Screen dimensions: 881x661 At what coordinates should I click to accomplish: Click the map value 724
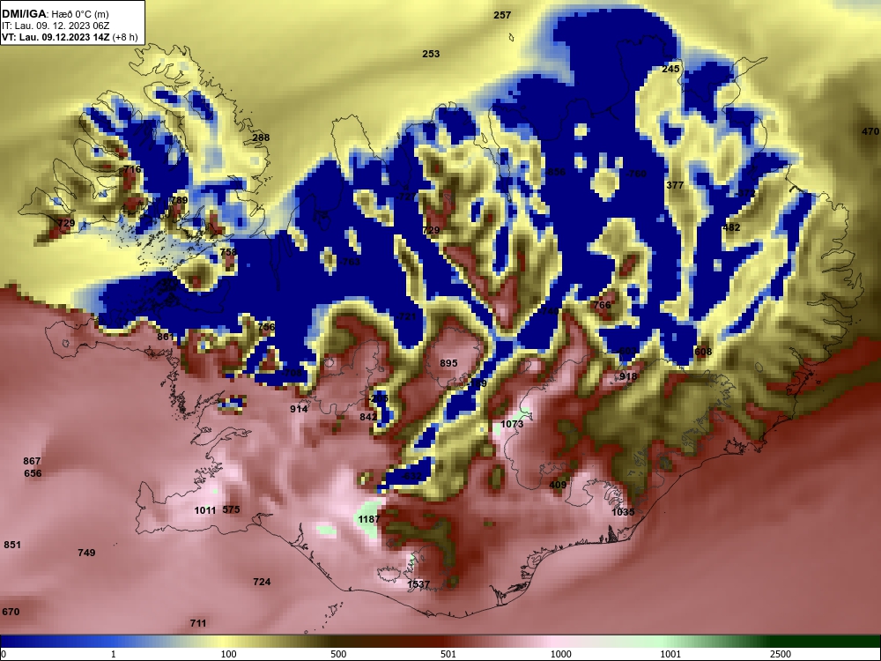(262, 582)
